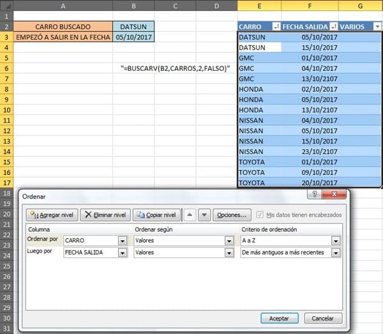
Task: Open the FECHA SALIDA header filter arrow
Action: [x=334, y=27]
